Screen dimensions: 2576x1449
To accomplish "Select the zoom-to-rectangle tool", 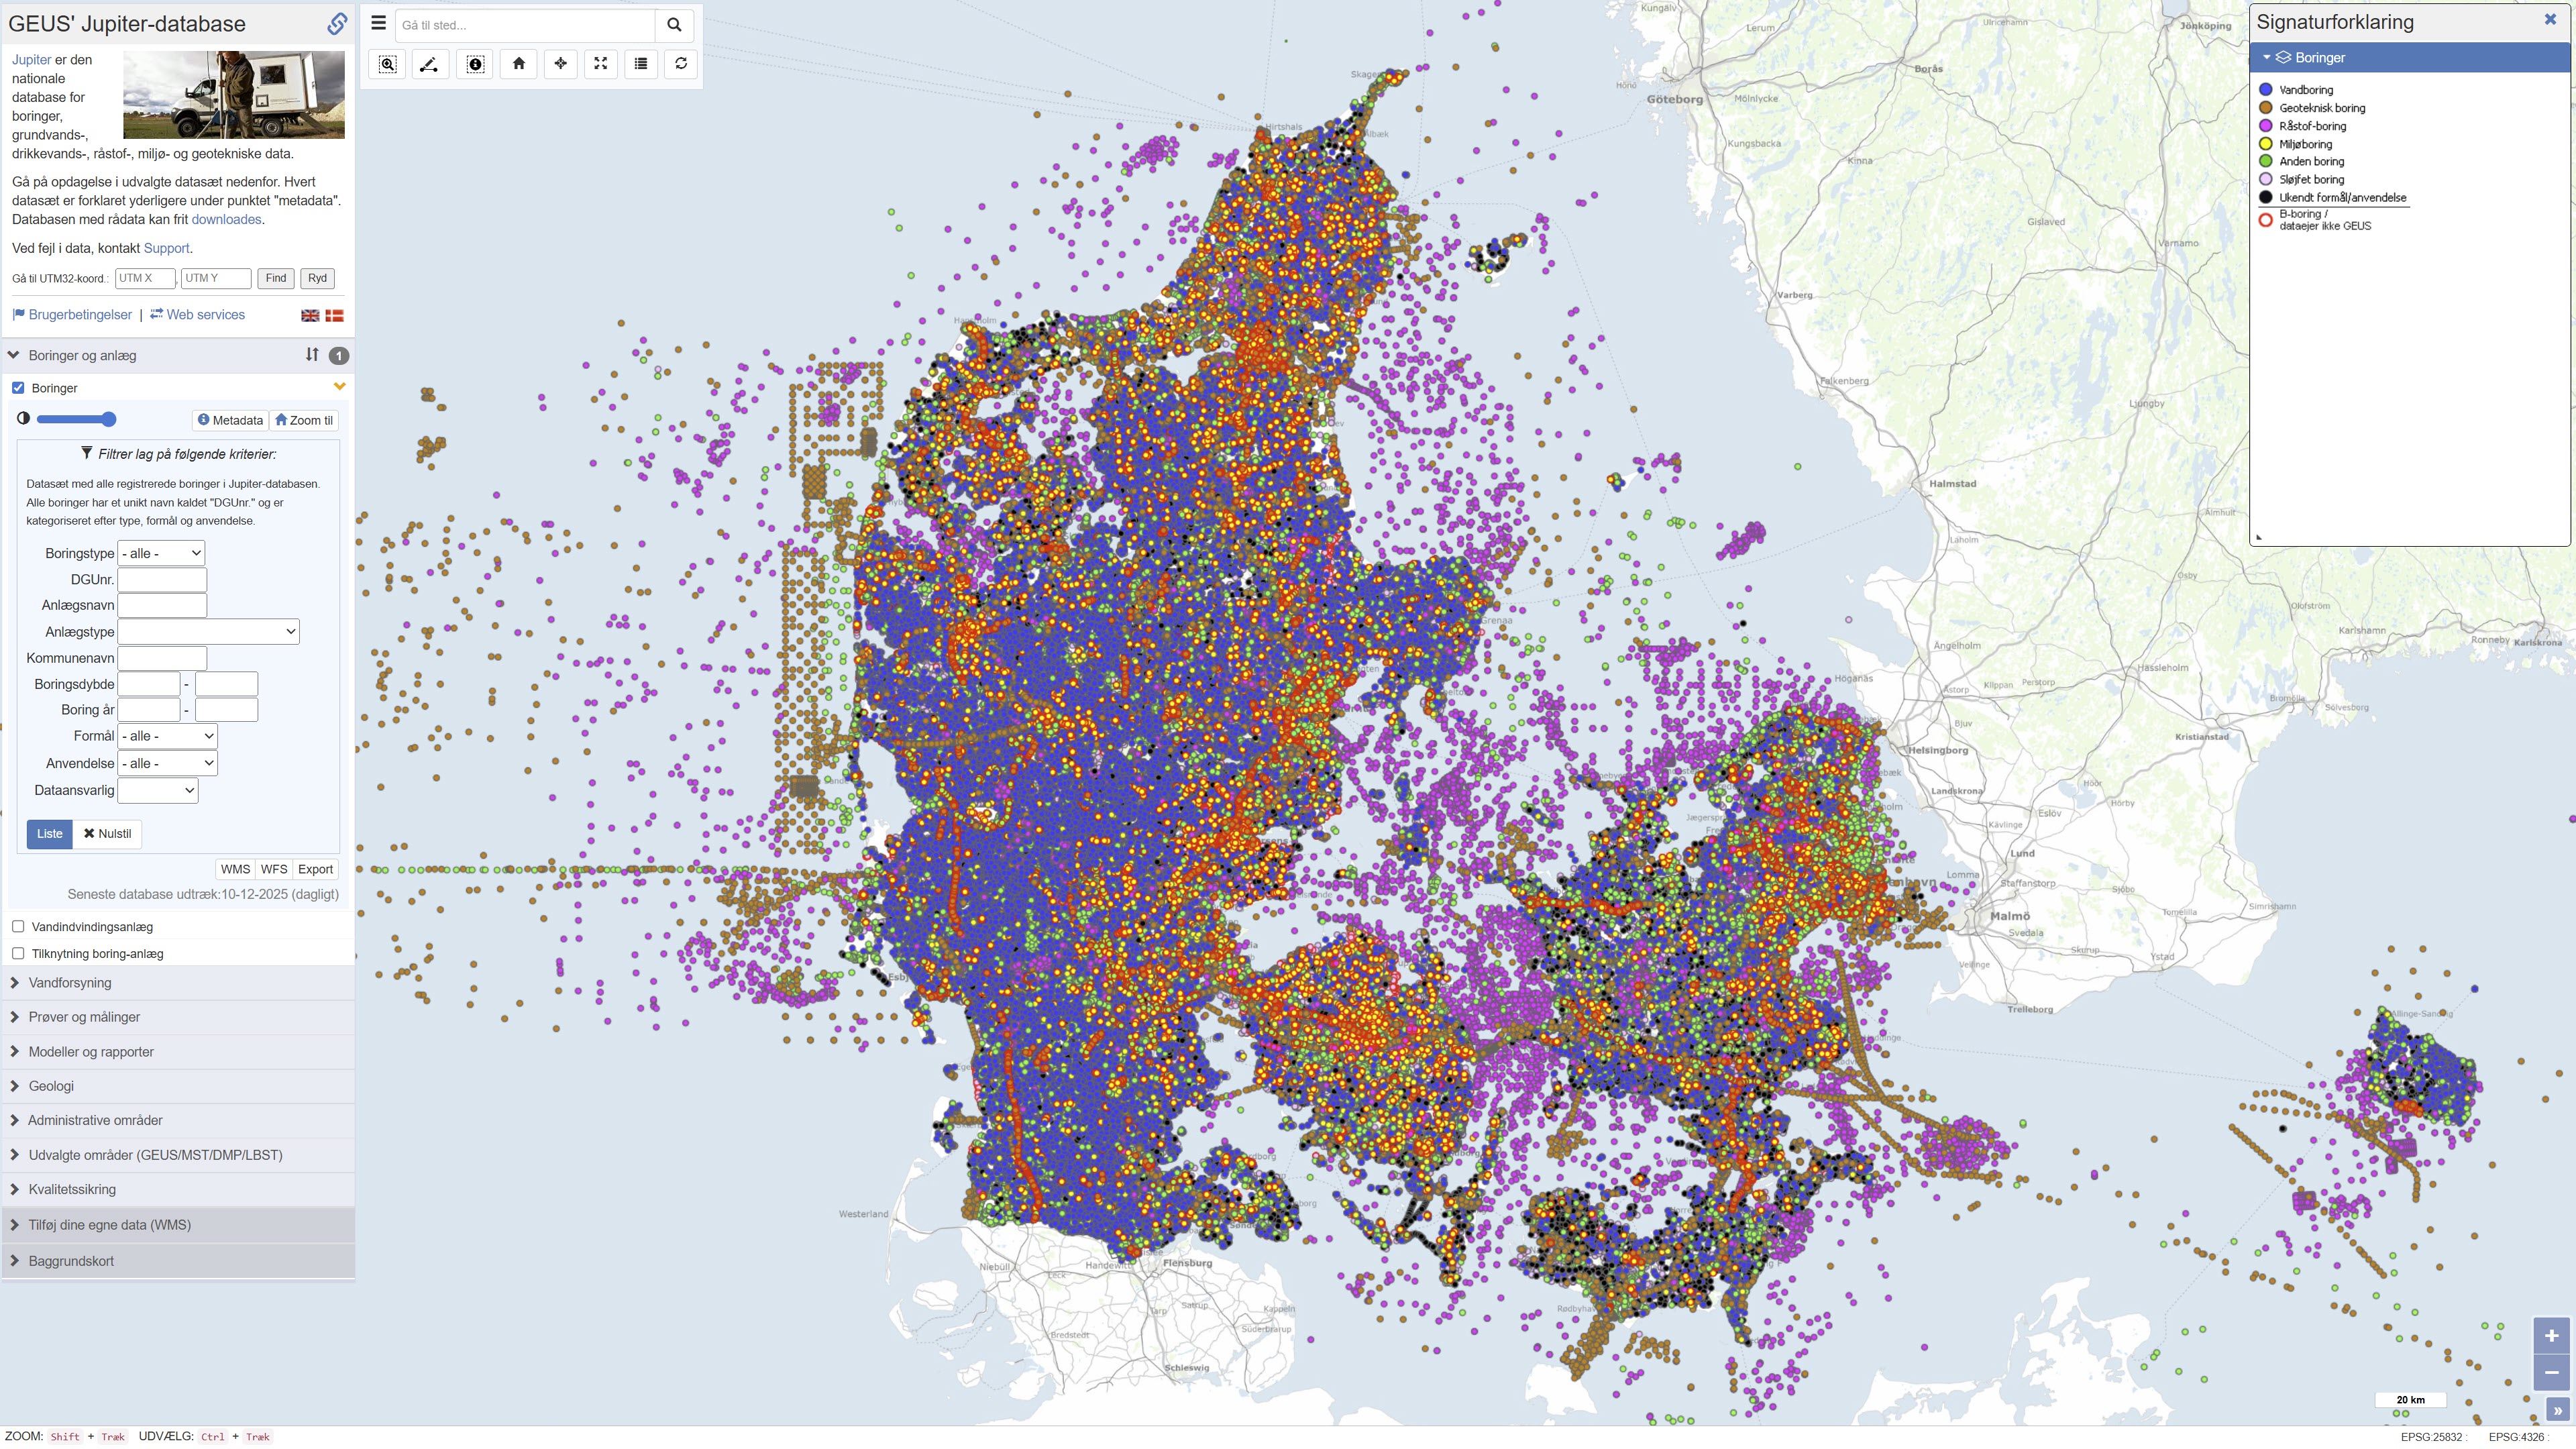I will point(388,64).
